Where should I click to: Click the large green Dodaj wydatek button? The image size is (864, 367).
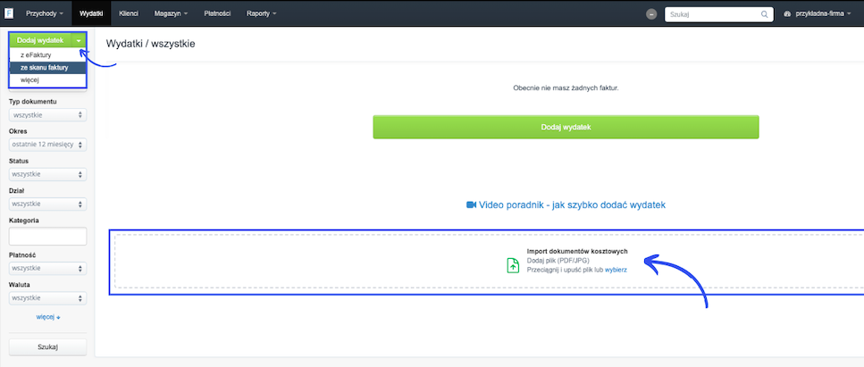pos(566,128)
